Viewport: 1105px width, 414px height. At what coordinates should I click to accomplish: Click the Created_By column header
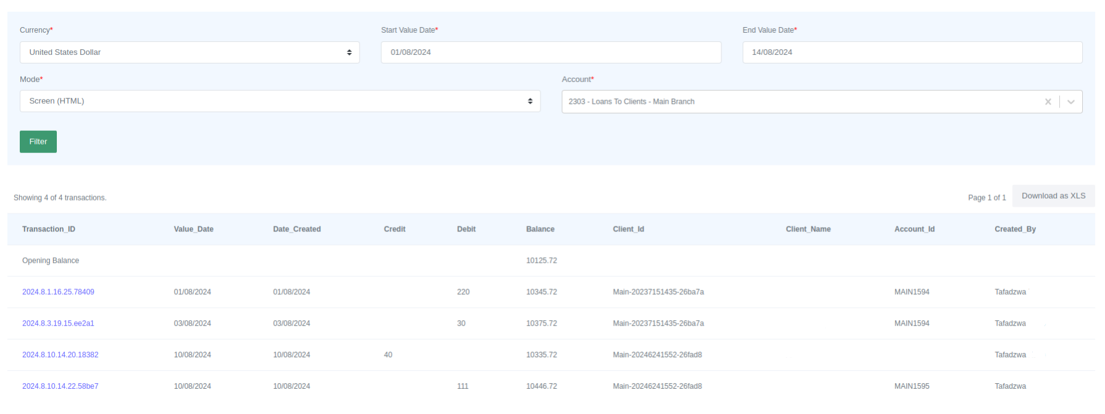point(1015,230)
